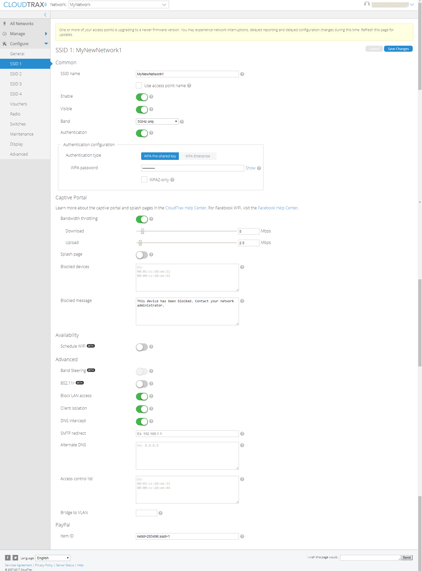Screen dimensions: 422x571
Task: Open the CloudTrax Help Center link
Action: tap(185, 208)
